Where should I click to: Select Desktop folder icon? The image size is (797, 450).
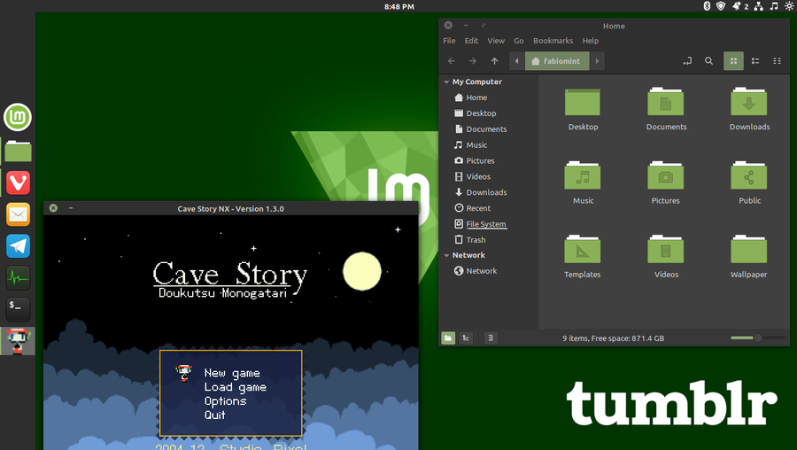click(583, 102)
